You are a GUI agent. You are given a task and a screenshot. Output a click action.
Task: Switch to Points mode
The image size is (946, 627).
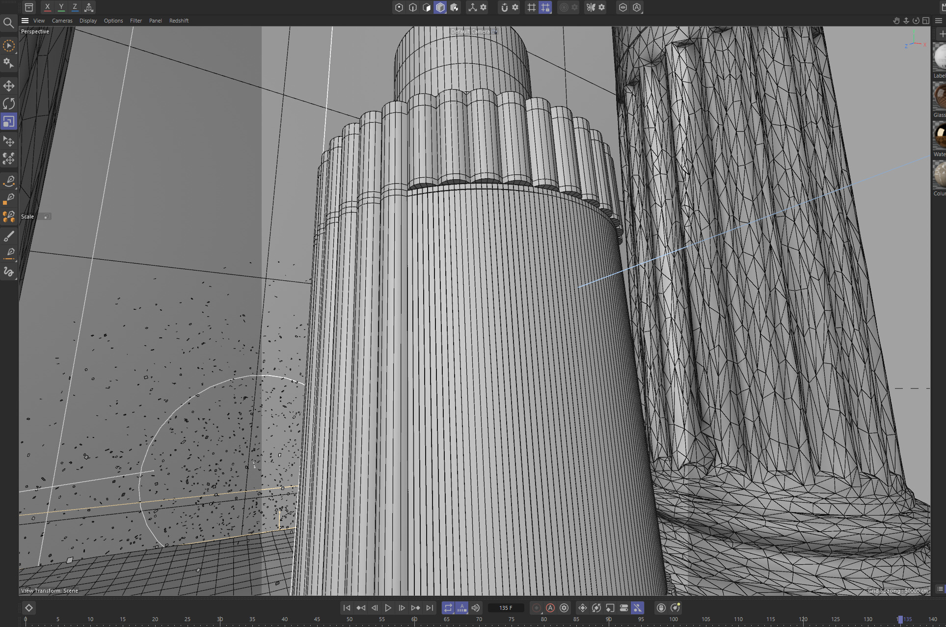click(x=399, y=7)
